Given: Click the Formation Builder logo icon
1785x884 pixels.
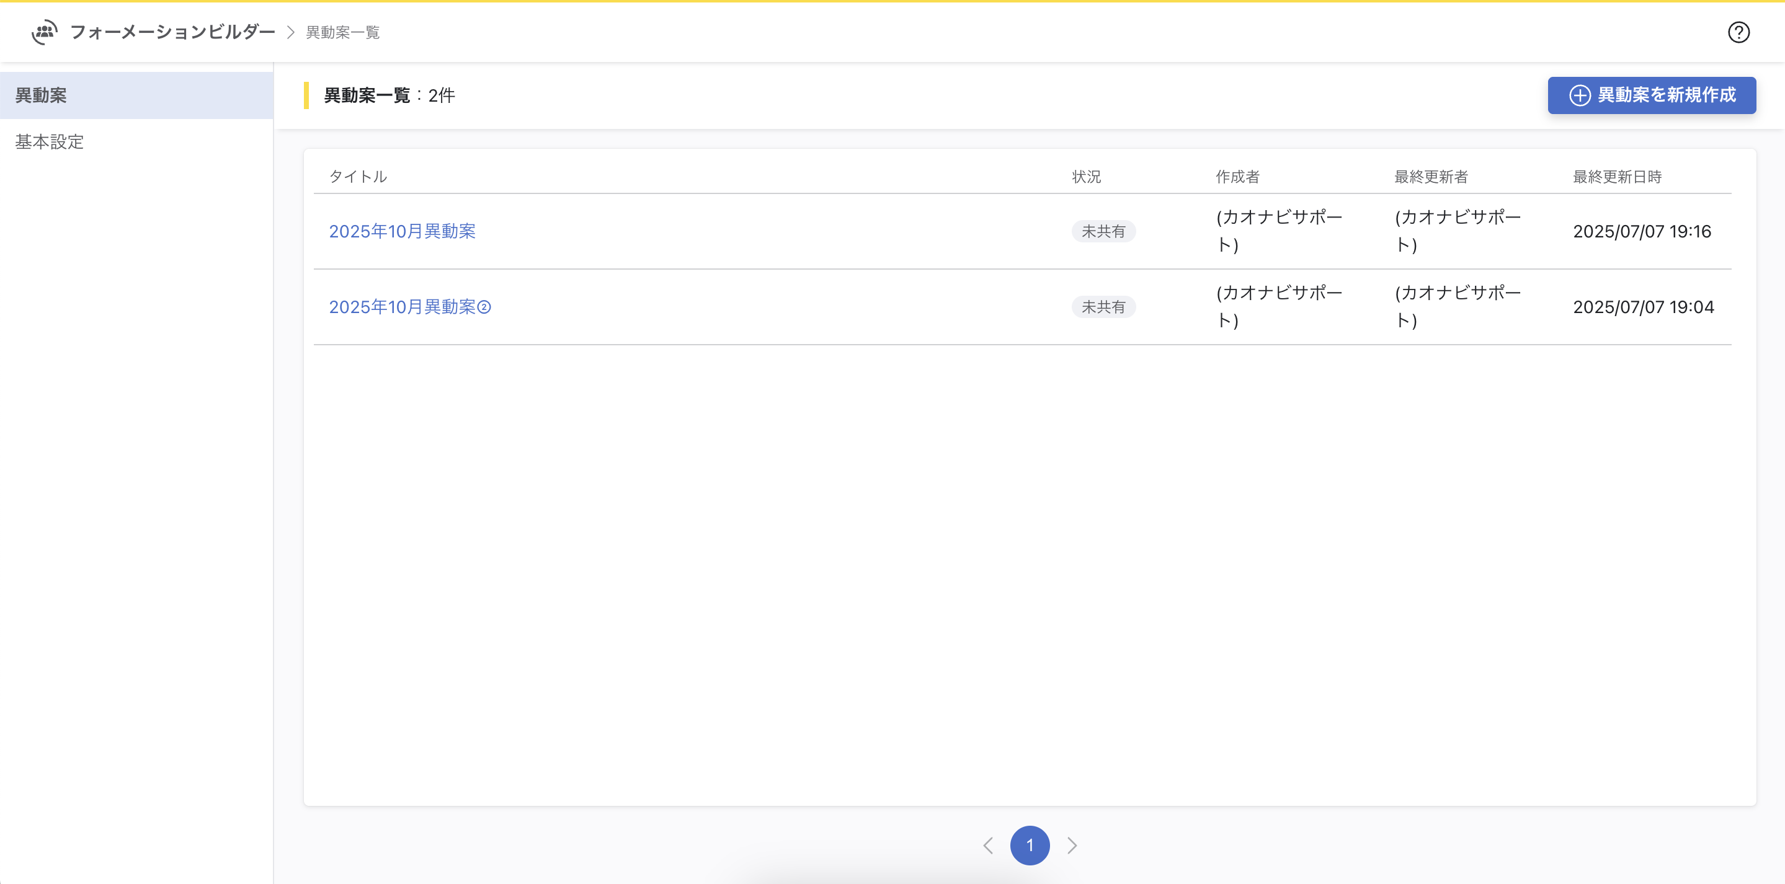Looking at the screenshot, I should pos(45,32).
